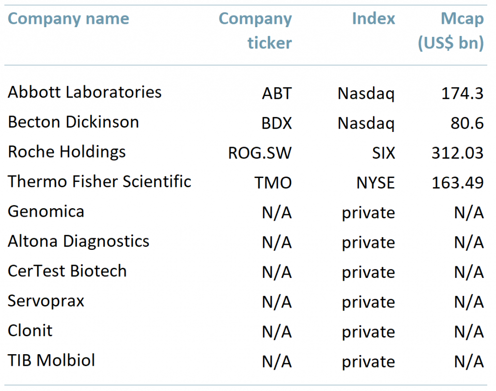Click the Roche Holdings row label
This screenshot has width=496, height=391.
pyautogui.click(x=67, y=152)
